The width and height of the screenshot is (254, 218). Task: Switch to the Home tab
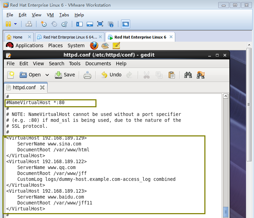coord(17,37)
